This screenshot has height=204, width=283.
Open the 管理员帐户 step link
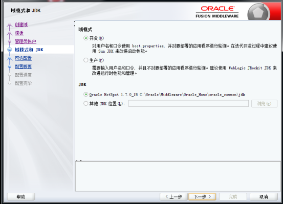click(26, 41)
